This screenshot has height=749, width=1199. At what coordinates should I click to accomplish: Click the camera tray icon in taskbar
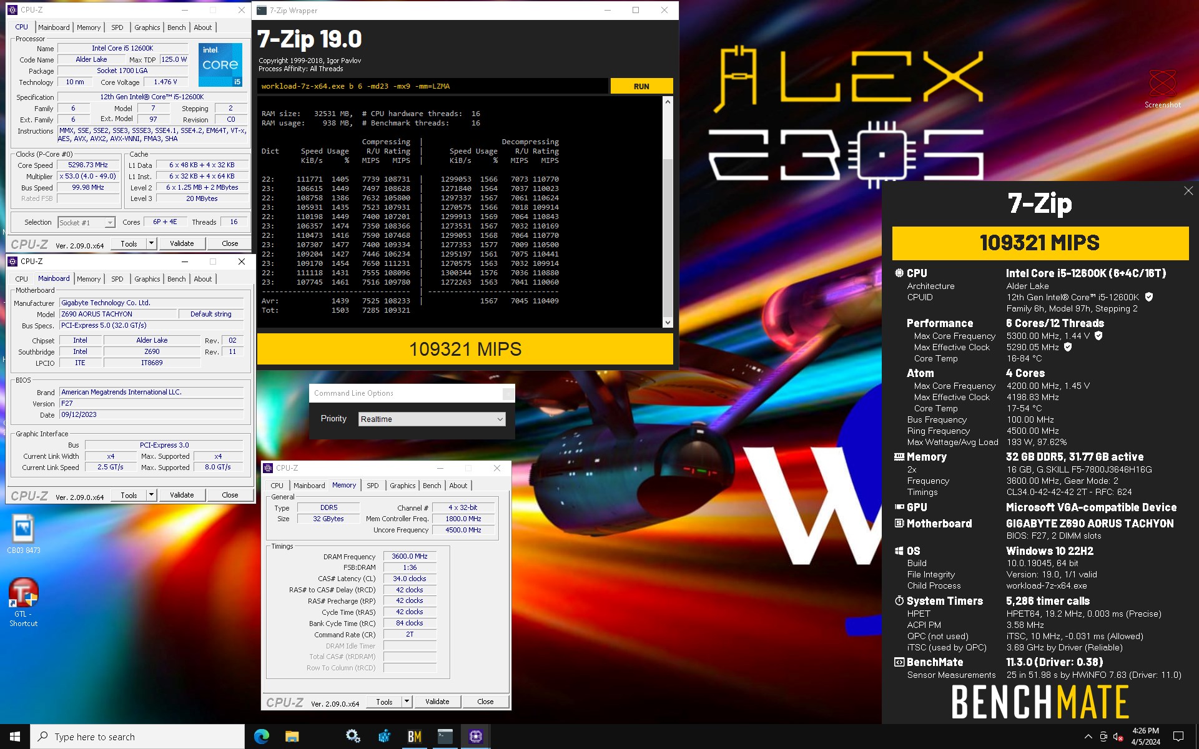pyautogui.click(x=1103, y=737)
